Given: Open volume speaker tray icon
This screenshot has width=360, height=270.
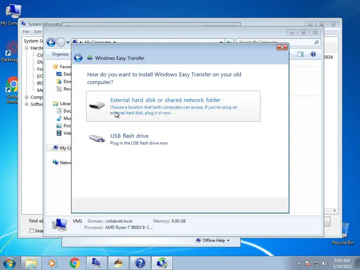Looking at the screenshot, I should pyautogui.click(x=324, y=263).
